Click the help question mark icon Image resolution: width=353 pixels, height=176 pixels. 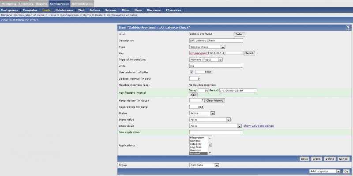(x=348, y=28)
